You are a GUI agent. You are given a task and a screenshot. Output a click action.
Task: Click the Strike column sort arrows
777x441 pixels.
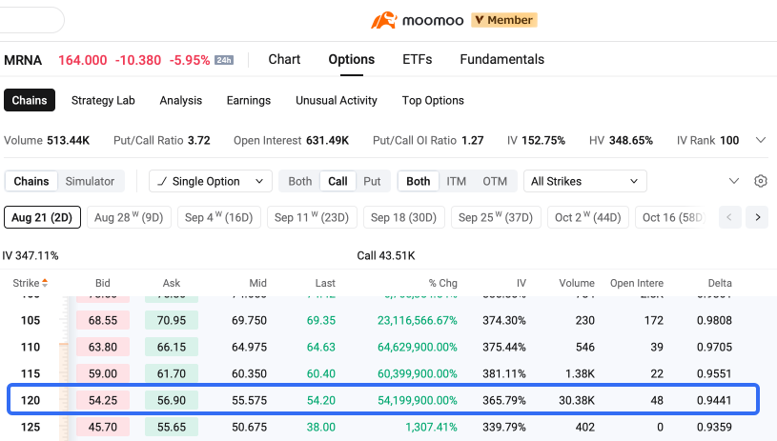pos(45,283)
